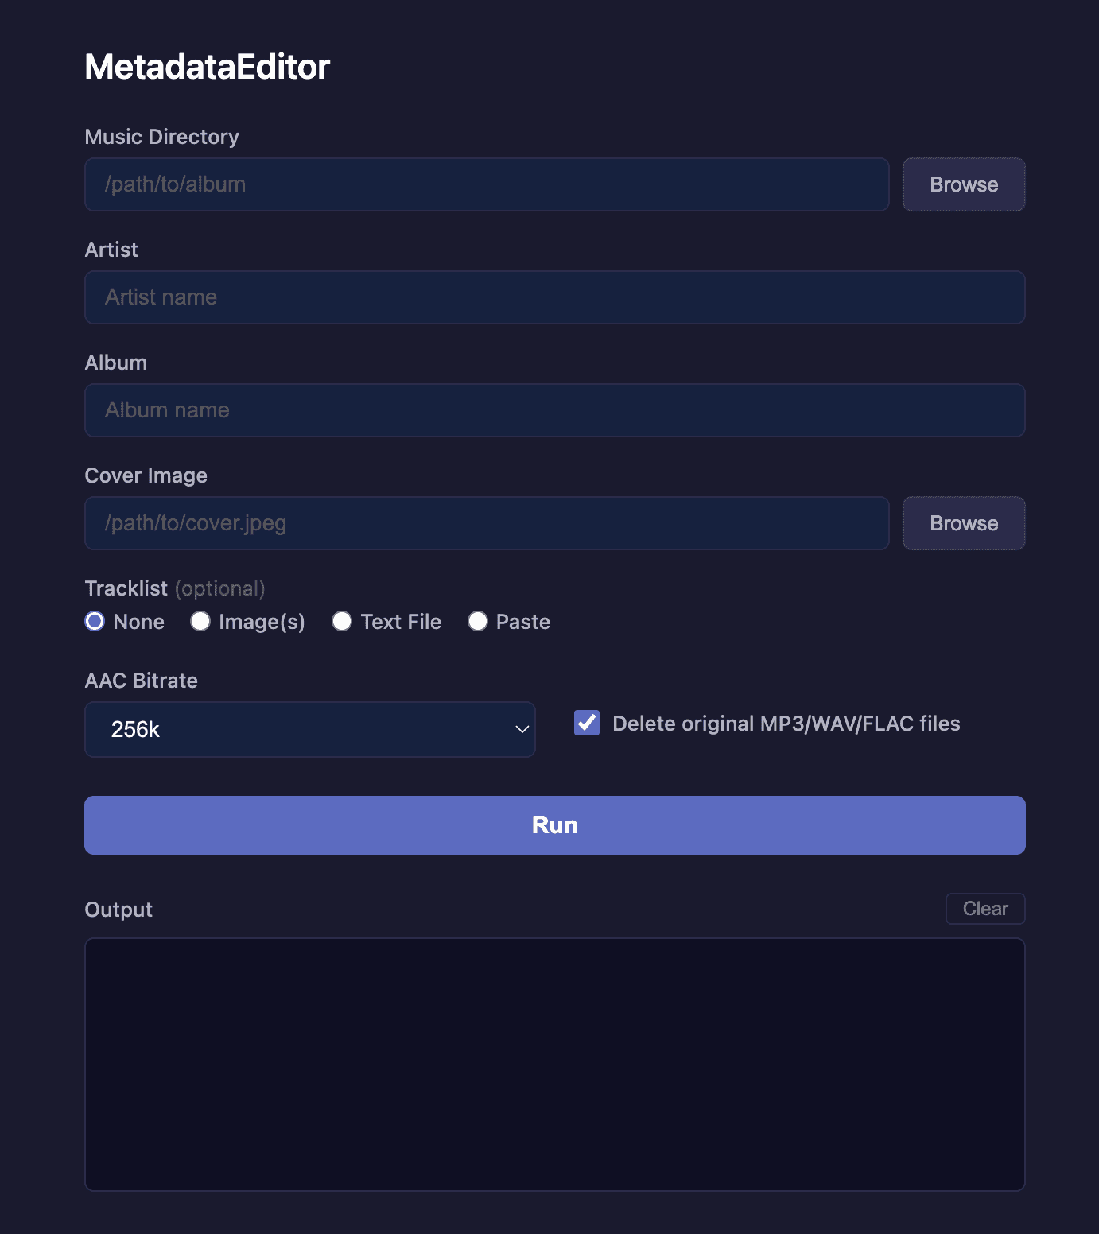
Task: Click the Cover Image path field
Action: click(486, 523)
